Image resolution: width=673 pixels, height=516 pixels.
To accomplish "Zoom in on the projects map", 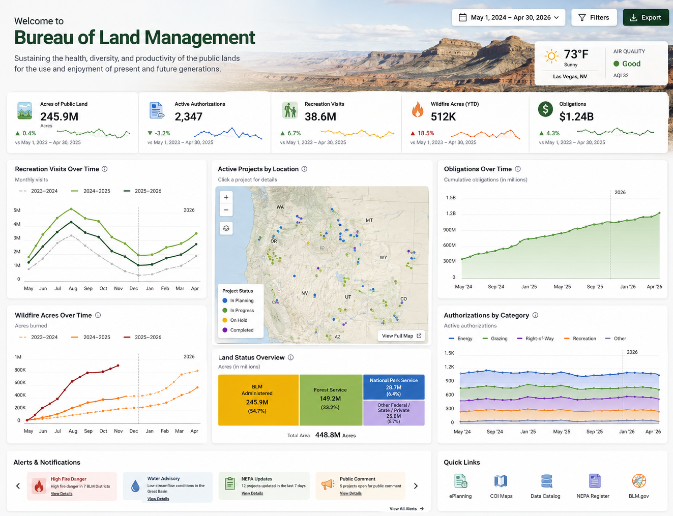I will click(226, 197).
